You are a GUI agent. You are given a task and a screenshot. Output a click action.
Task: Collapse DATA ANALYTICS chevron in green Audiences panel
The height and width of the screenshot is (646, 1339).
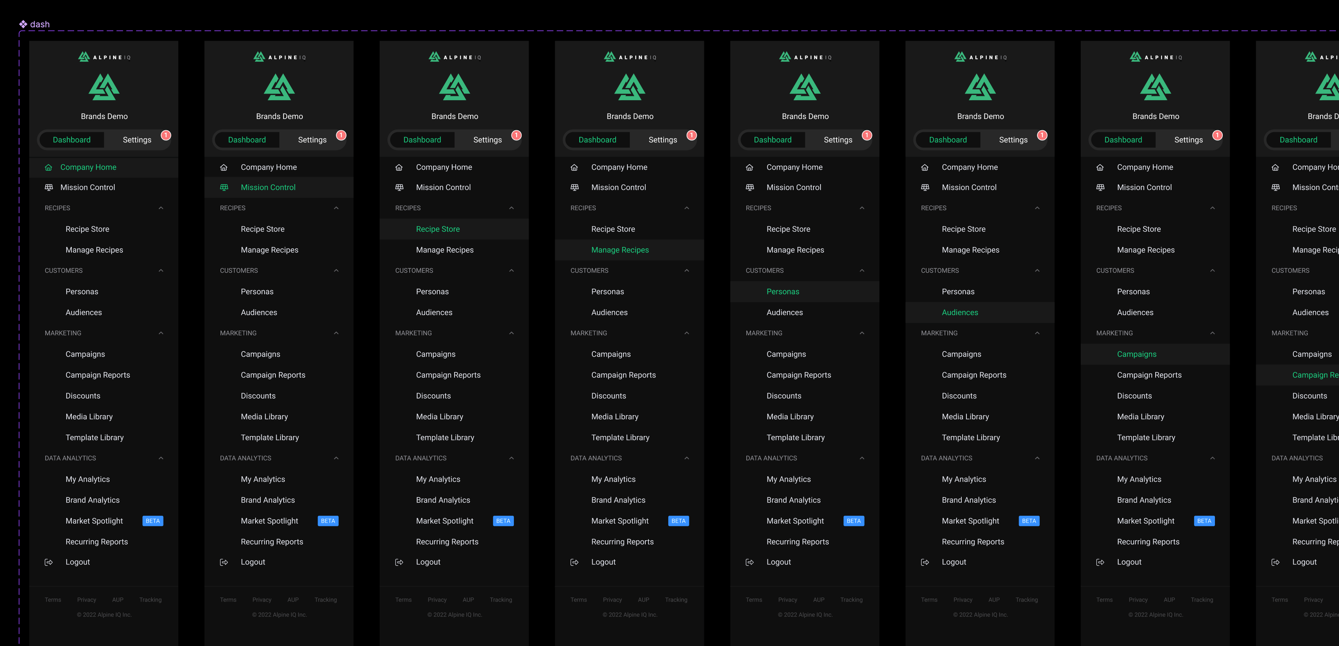(x=1037, y=458)
